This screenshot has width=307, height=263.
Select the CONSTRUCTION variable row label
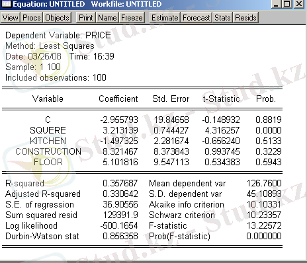point(48,151)
